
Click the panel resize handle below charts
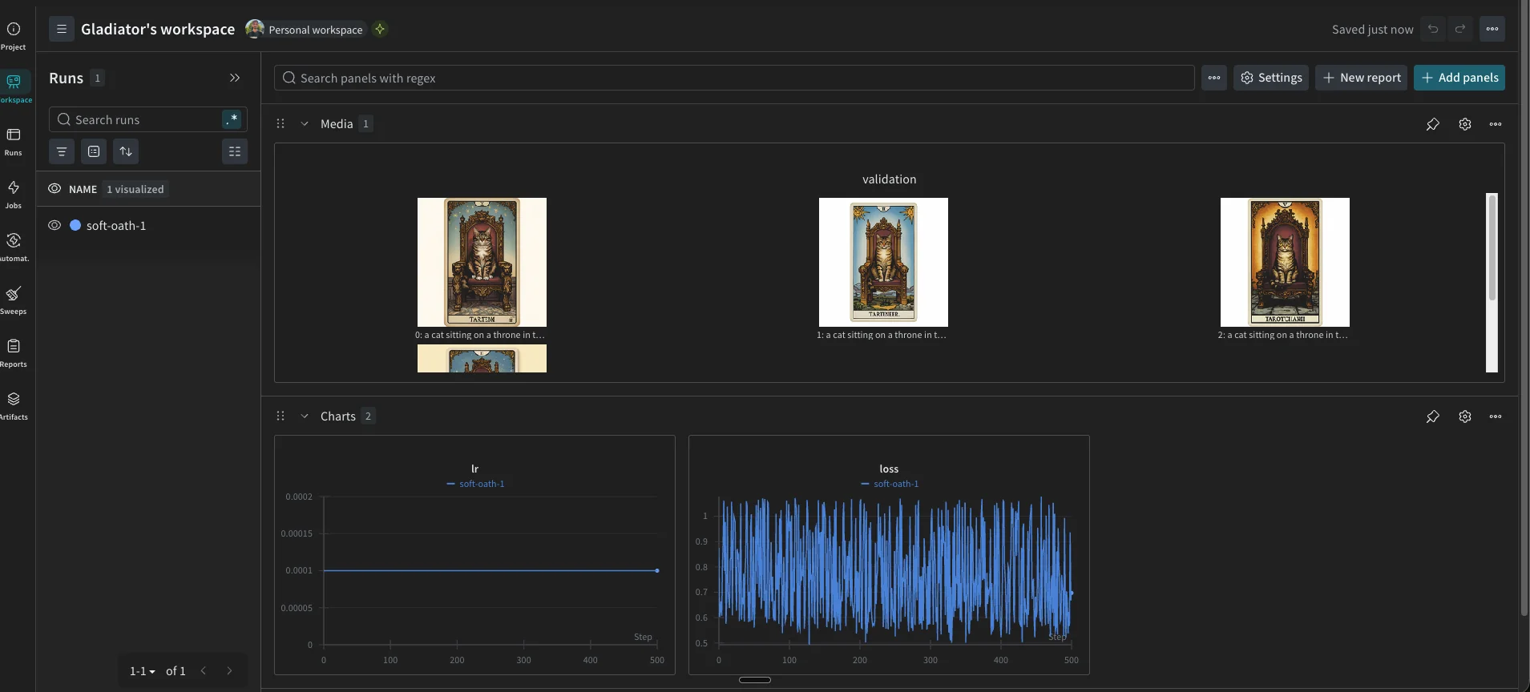[x=755, y=680]
